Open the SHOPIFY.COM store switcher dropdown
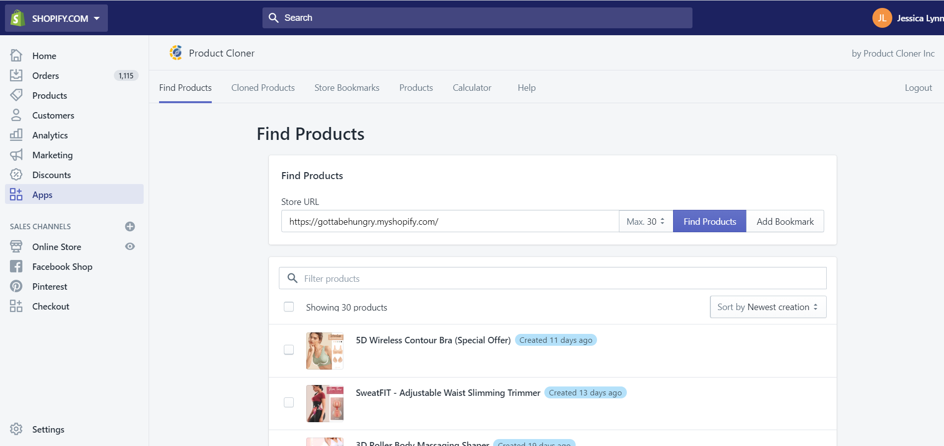The height and width of the screenshot is (446, 944). click(x=57, y=18)
